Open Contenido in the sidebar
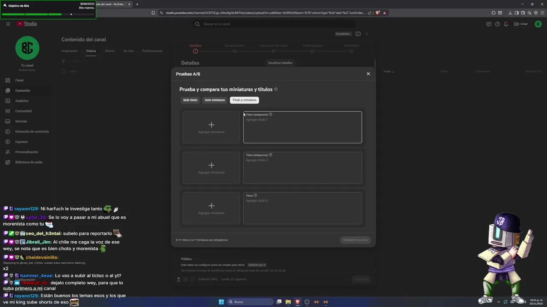Viewport: 547px width, 307px height. click(26, 90)
